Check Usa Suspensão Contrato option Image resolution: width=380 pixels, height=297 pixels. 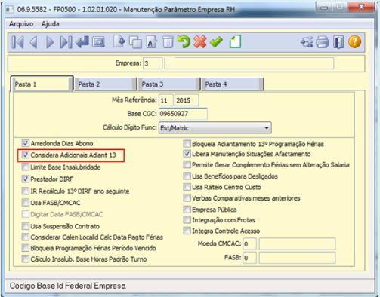coord(25,226)
